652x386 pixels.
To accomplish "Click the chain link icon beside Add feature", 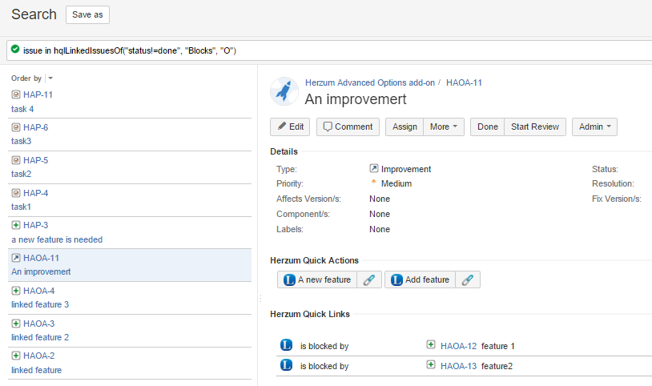I will [x=468, y=279].
